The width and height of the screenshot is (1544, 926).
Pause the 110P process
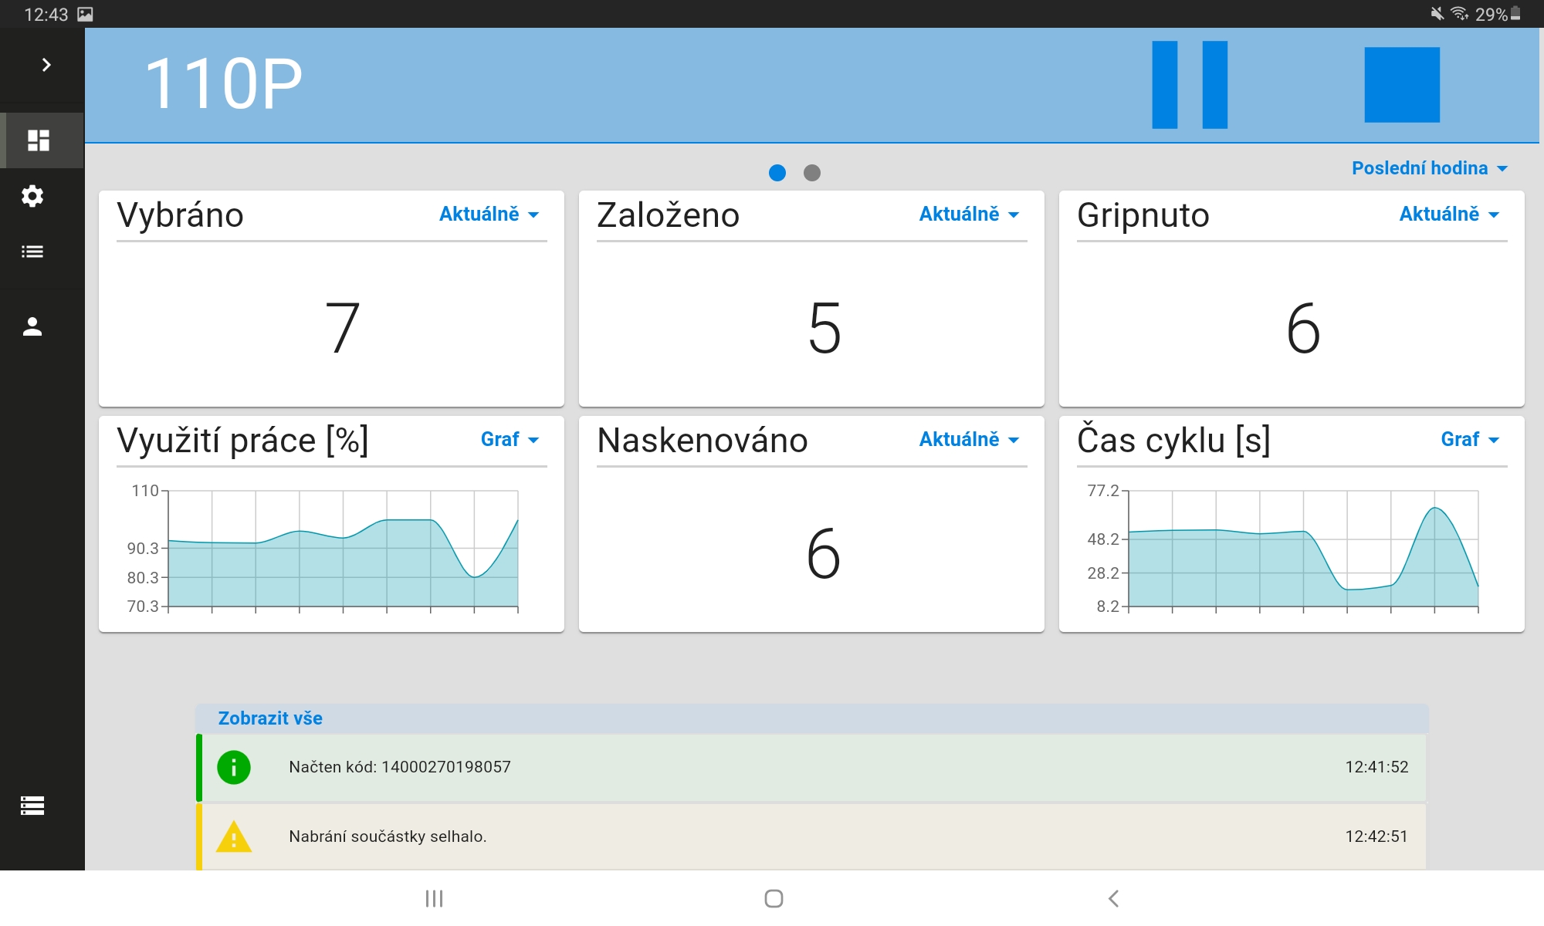pos(1190,85)
